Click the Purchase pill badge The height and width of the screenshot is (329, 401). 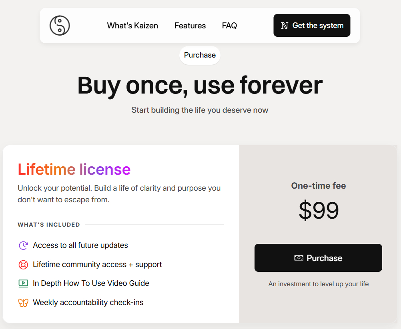point(200,55)
